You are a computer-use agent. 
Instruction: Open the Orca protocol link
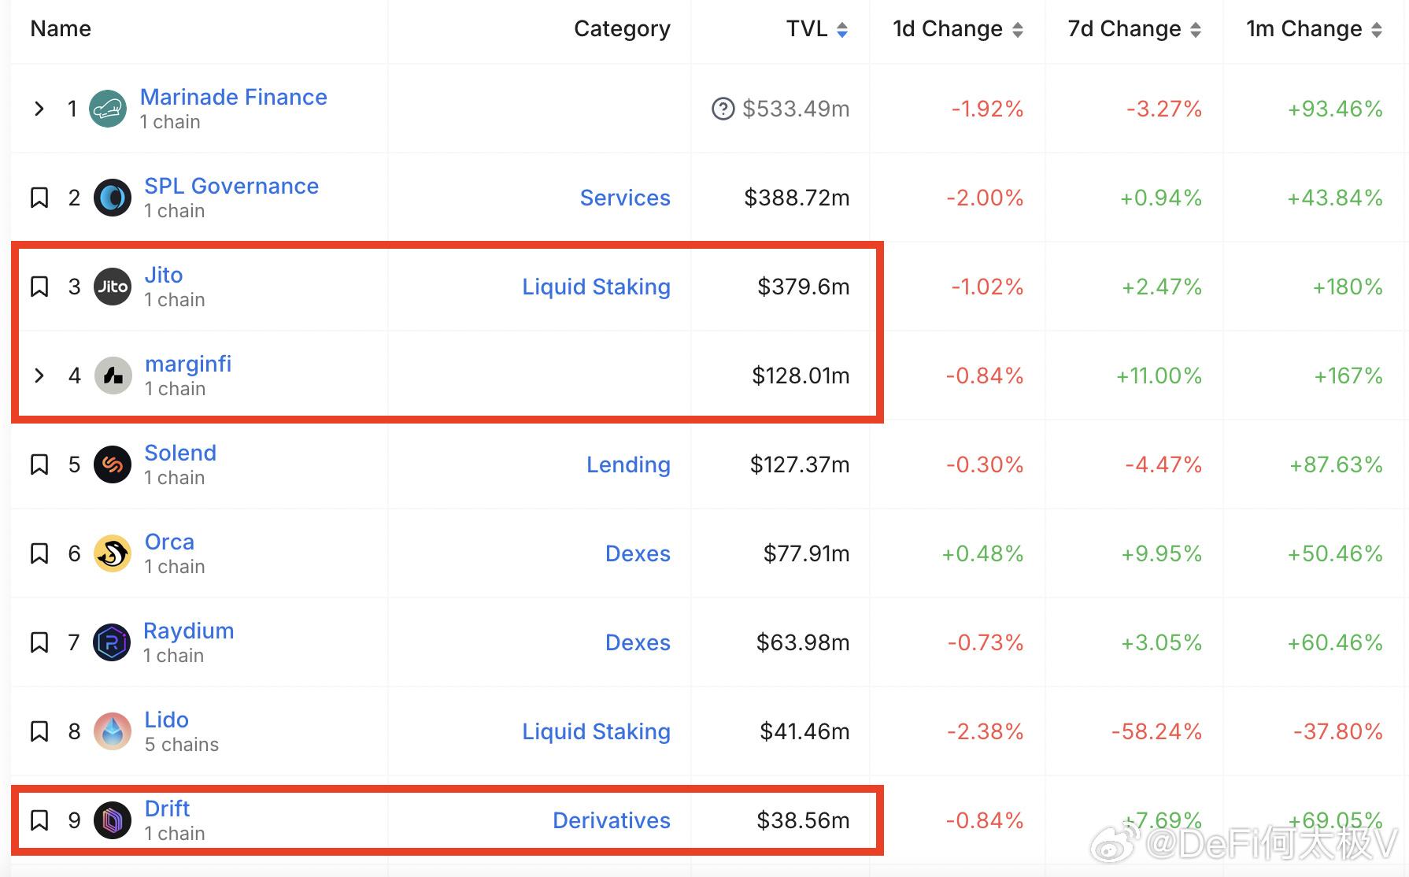[169, 542]
